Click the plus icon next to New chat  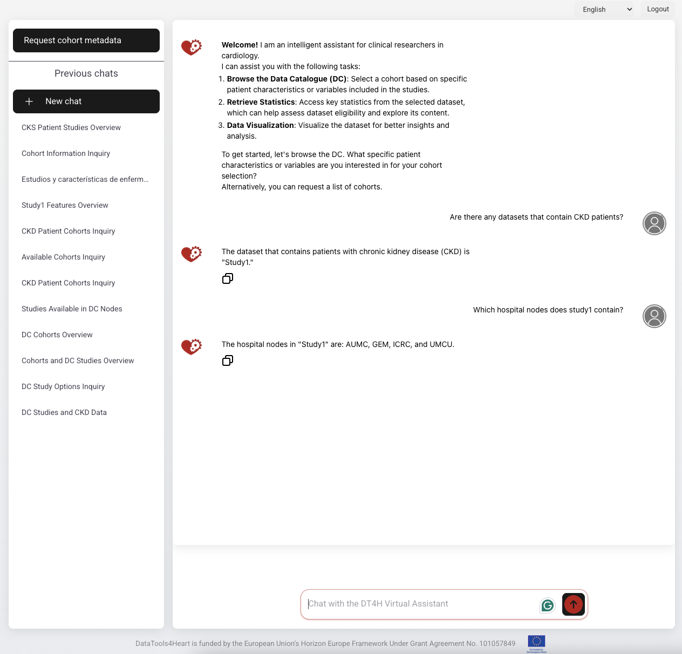(29, 101)
